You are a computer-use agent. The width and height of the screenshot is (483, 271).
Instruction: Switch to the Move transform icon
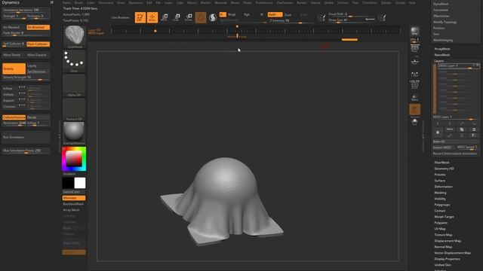(x=165, y=17)
